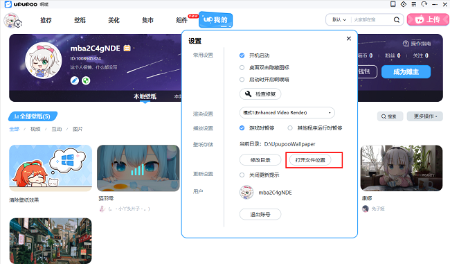Image resolution: width=450 pixels, height=264 pixels.
Task: Click the diamond-shaped icon in title bar
Action: pyautogui.click(x=404, y=4)
